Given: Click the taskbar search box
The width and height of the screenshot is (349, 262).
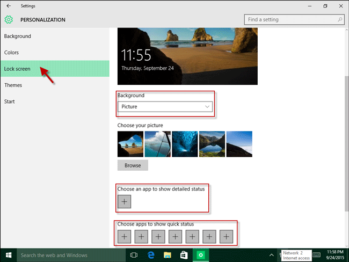Looking at the screenshot, I should pos(71,255).
